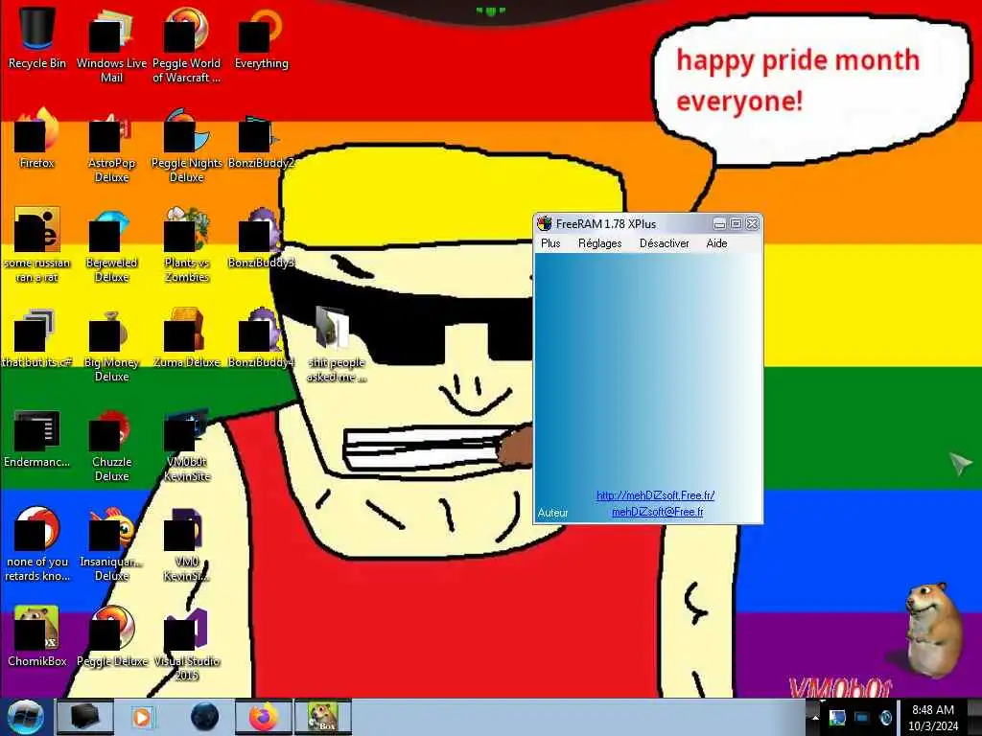Click Désactiver in FreeRAM menu bar
This screenshot has width=982, height=736.
pyautogui.click(x=664, y=243)
